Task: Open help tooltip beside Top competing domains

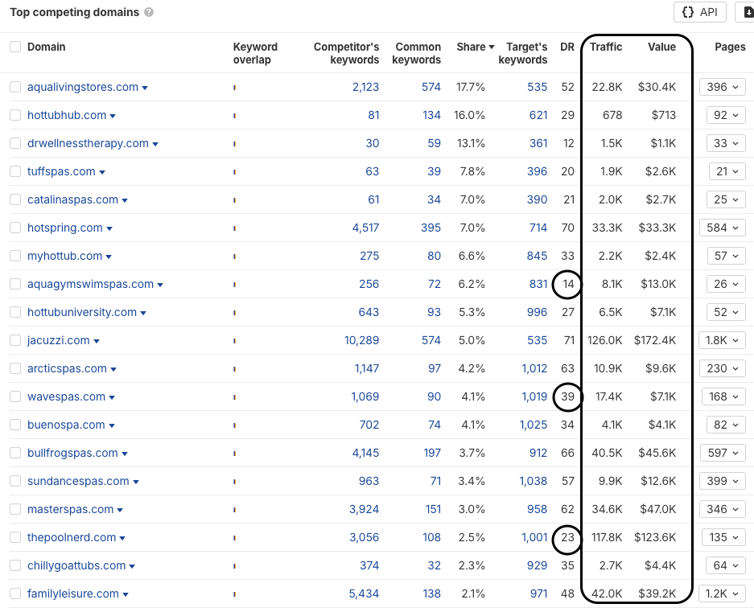Action: coord(149,13)
